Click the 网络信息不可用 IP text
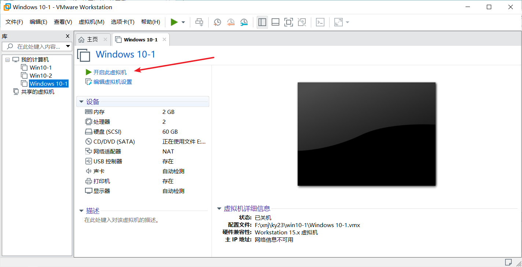This screenshot has width=522, height=267. pos(274,240)
